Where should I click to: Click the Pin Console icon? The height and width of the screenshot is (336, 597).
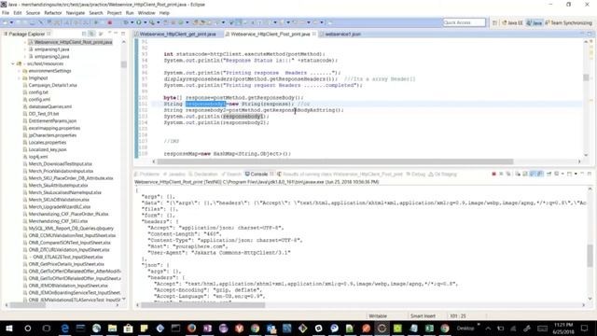[549, 175]
